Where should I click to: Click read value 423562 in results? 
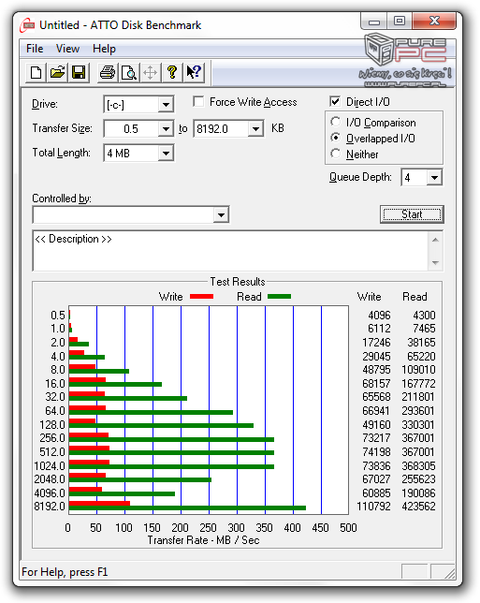point(418,506)
